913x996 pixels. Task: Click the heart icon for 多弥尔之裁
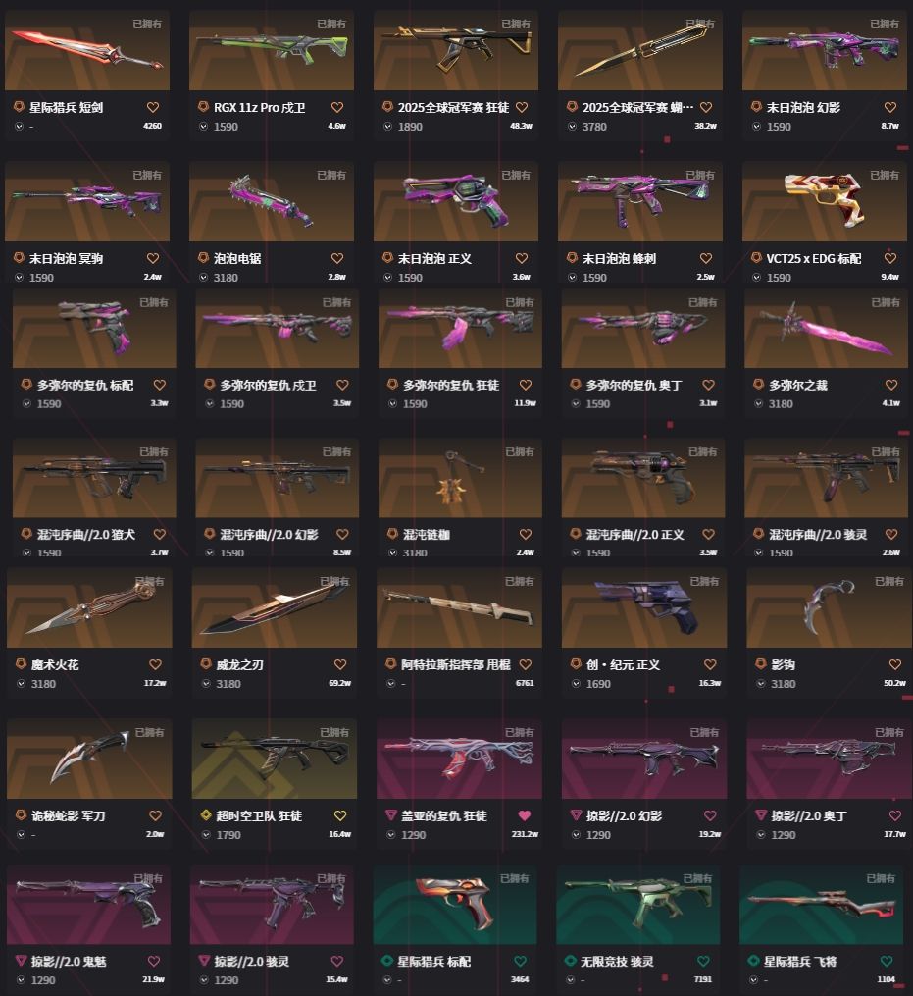coord(891,385)
